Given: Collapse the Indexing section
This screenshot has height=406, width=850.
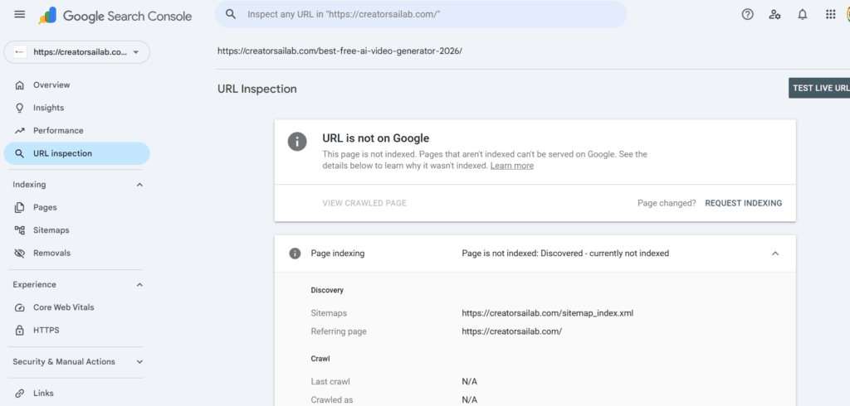Looking at the screenshot, I should [x=139, y=185].
